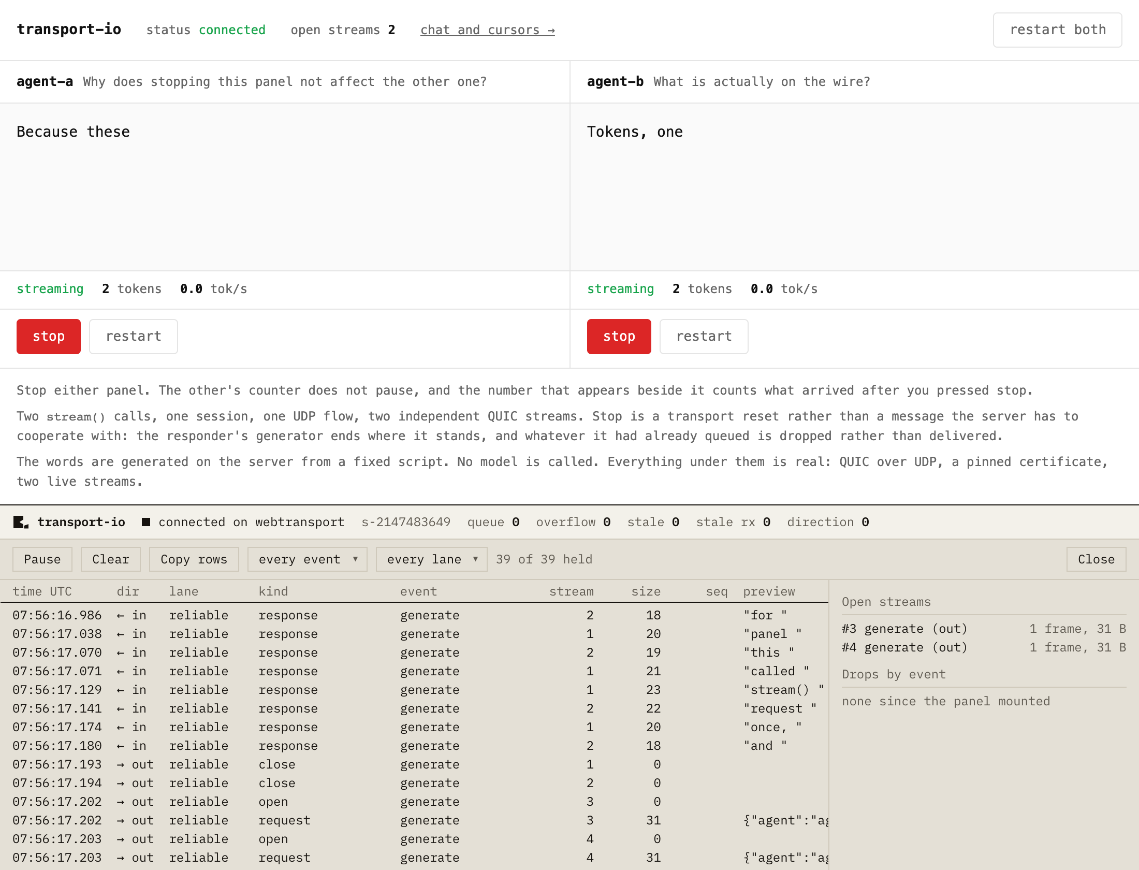
Task: Click the 'seq' column header
Action: (x=717, y=591)
